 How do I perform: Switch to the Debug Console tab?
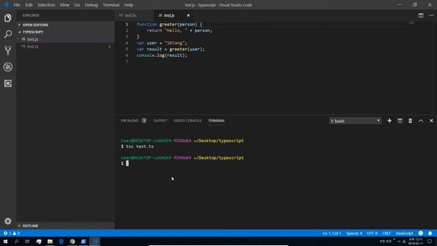187,121
